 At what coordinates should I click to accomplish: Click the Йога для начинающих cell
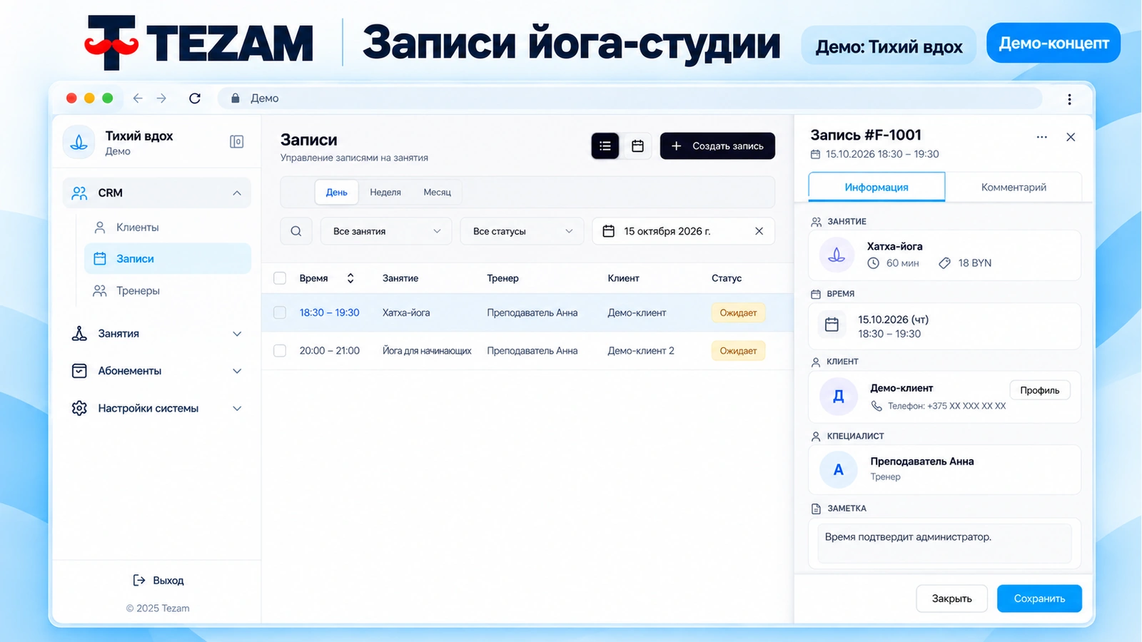tap(427, 351)
